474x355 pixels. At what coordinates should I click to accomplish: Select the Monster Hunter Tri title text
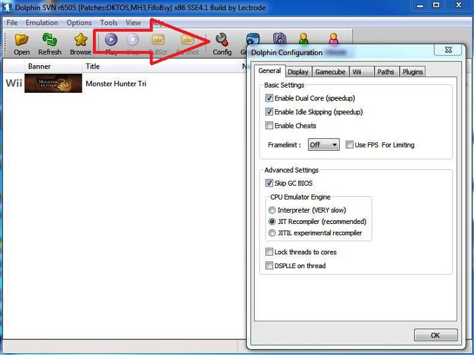click(116, 84)
